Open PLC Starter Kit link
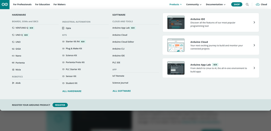Viewport: 271px width, 131px height. coord(73,69)
